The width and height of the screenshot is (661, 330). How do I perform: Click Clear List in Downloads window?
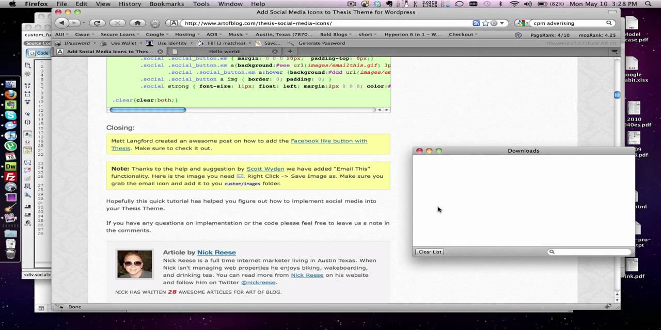click(430, 252)
